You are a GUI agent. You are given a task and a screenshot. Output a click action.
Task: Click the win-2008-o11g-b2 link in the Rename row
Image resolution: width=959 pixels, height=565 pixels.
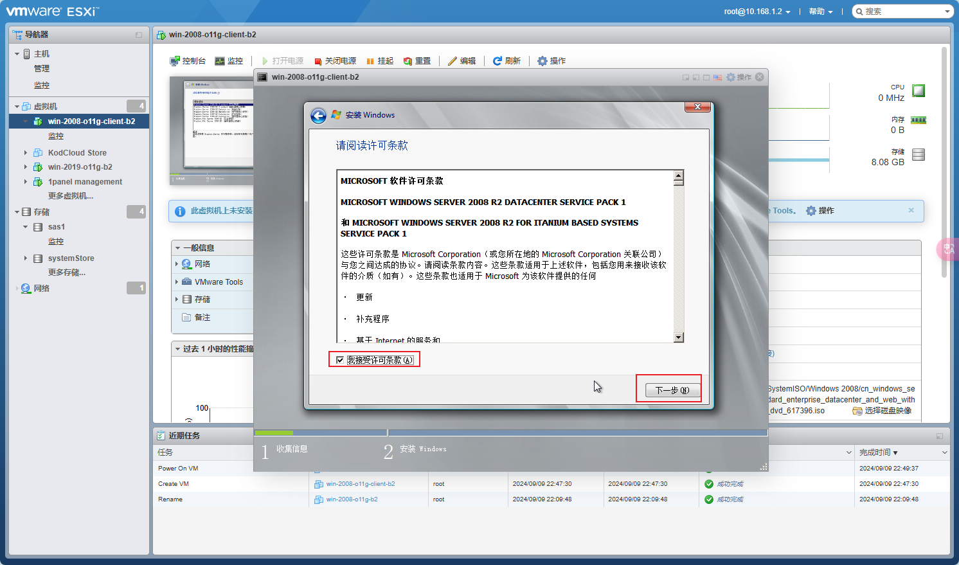click(352, 499)
